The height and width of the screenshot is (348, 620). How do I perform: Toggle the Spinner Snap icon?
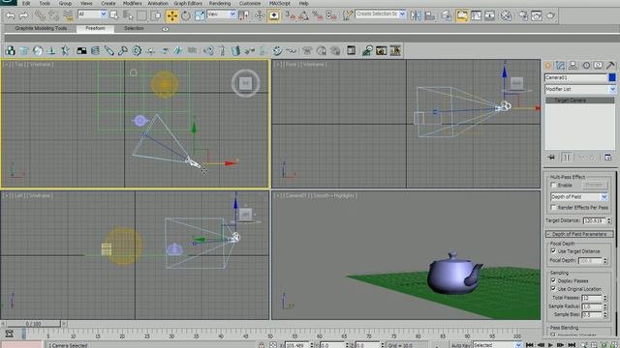(x=331, y=15)
